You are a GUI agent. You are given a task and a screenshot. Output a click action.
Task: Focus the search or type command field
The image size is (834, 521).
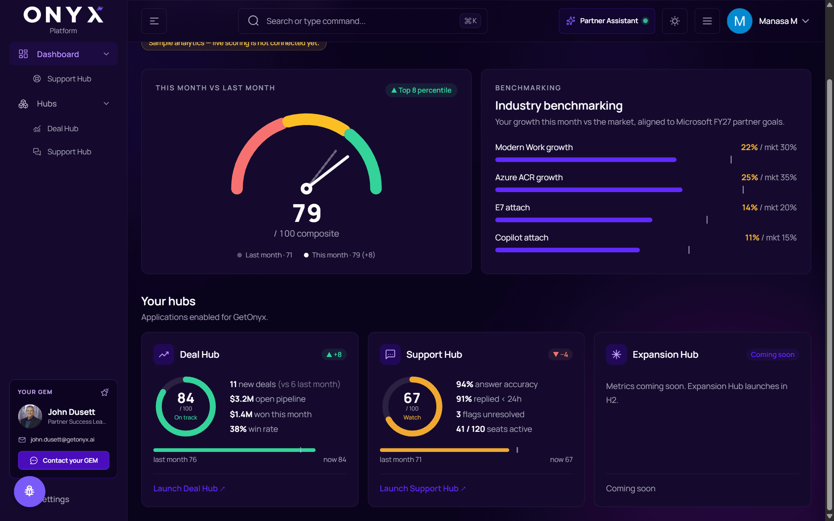(x=363, y=21)
